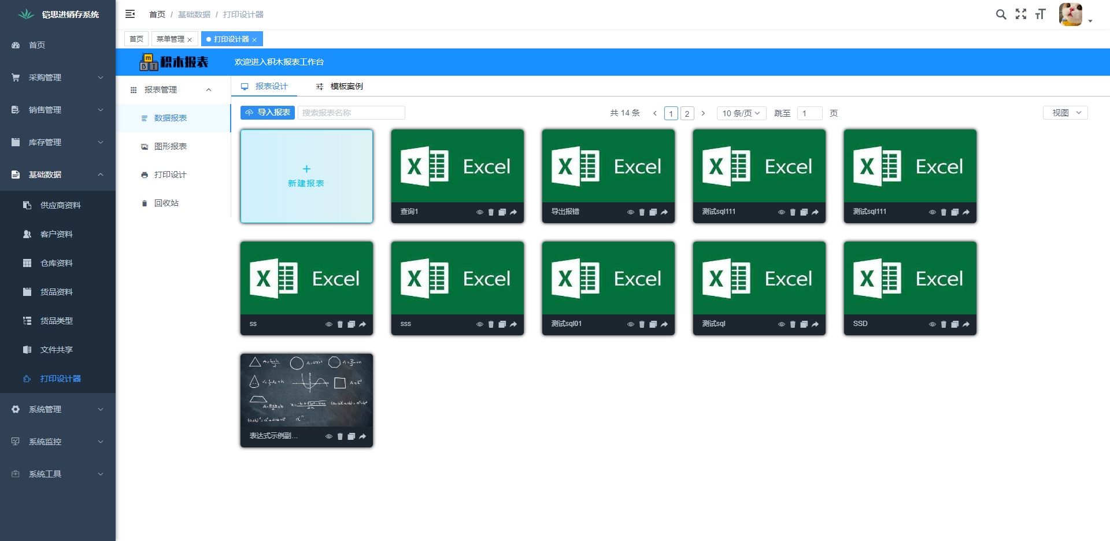Open the 10 条/页 page size dropdown
Viewport: 1110px width, 541px height.
click(742, 113)
